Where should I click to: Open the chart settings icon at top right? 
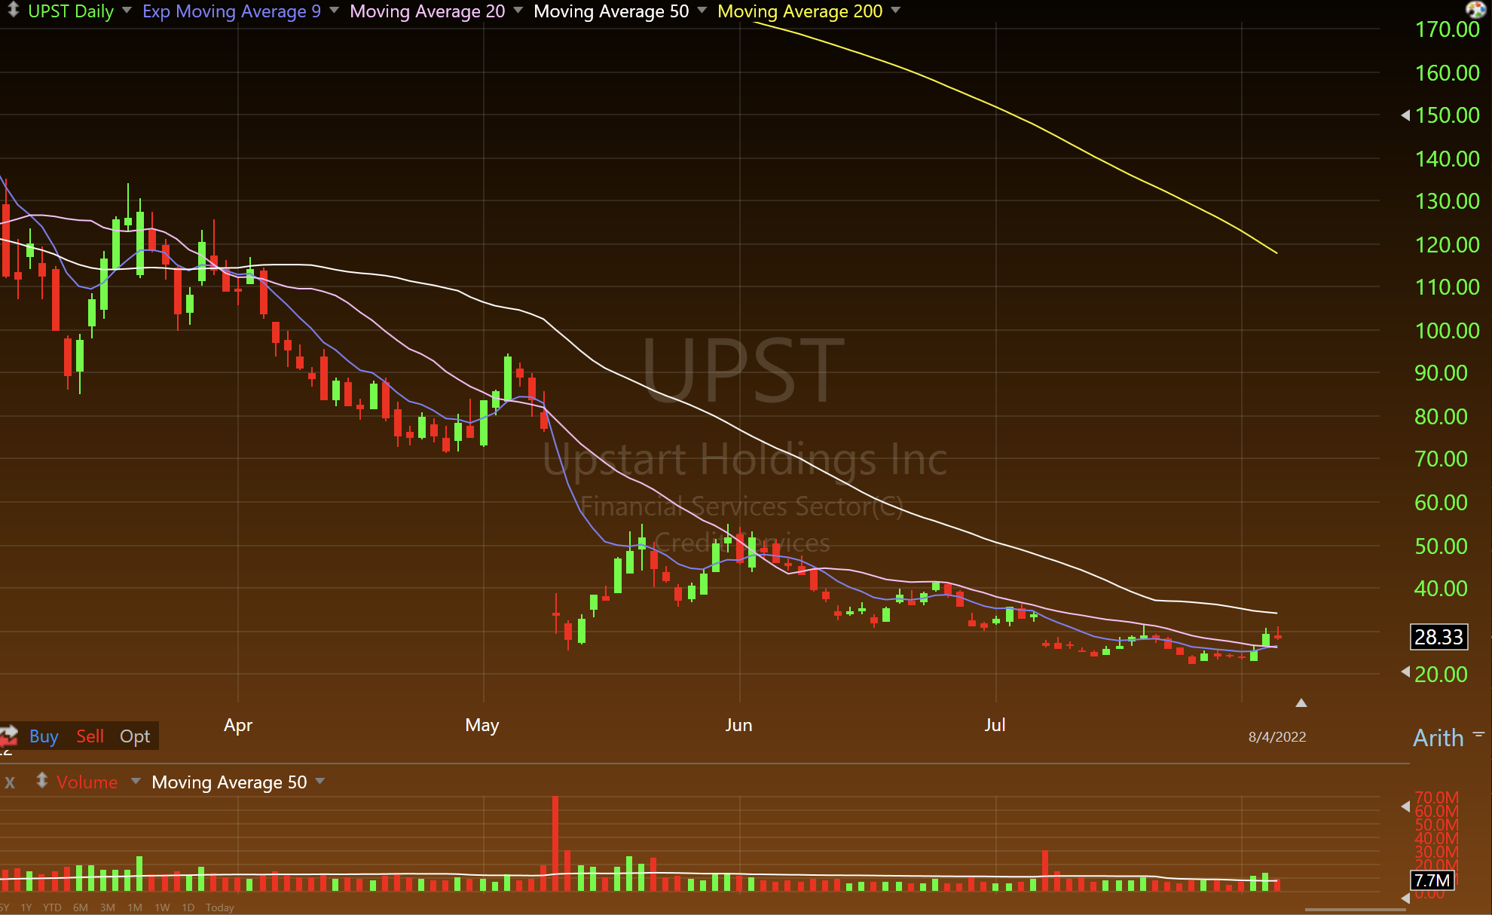(1475, 9)
